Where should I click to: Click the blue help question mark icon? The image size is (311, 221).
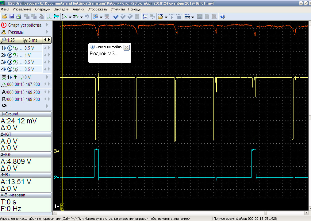pyautogui.click(x=222, y=17)
